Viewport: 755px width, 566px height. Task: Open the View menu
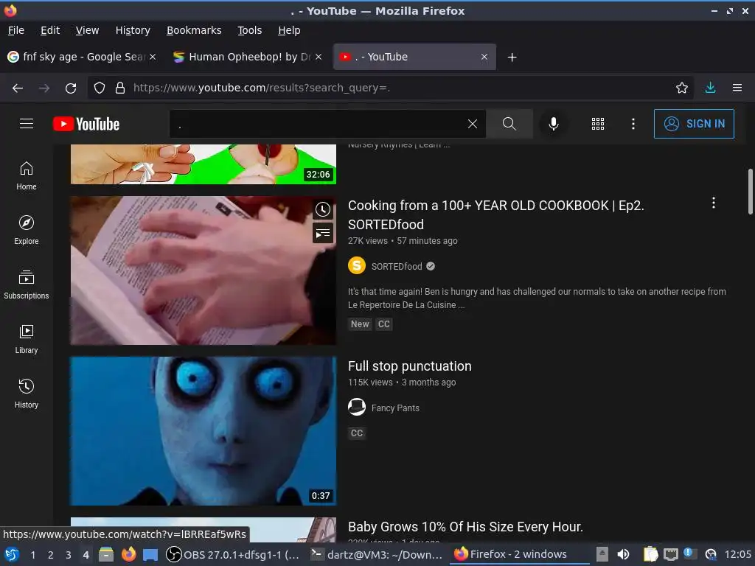tap(87, 30)
